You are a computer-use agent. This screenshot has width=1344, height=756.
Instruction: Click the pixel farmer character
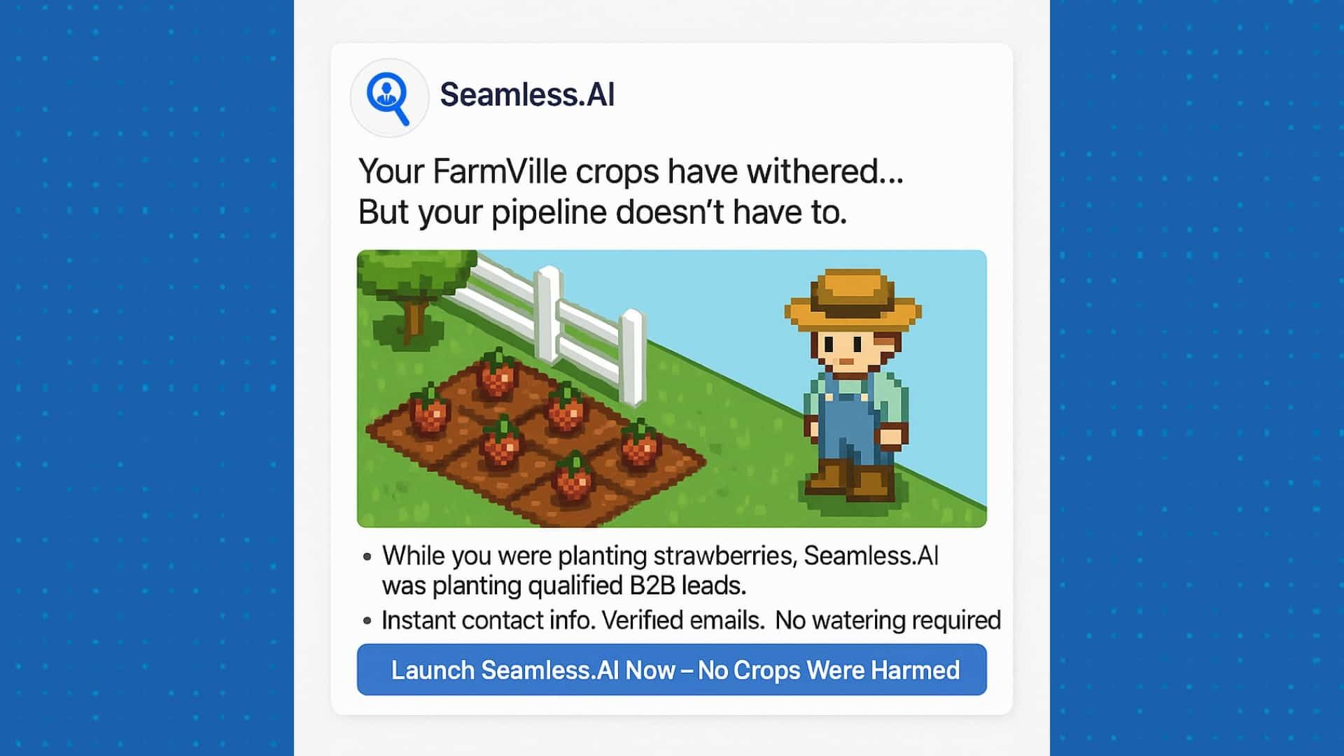tap(853, 385)
